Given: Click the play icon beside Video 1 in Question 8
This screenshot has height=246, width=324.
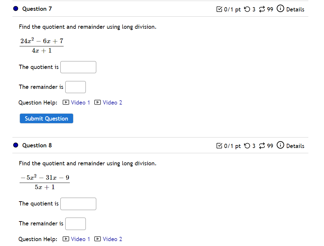Looking at the screenshot, I should 66,239.
